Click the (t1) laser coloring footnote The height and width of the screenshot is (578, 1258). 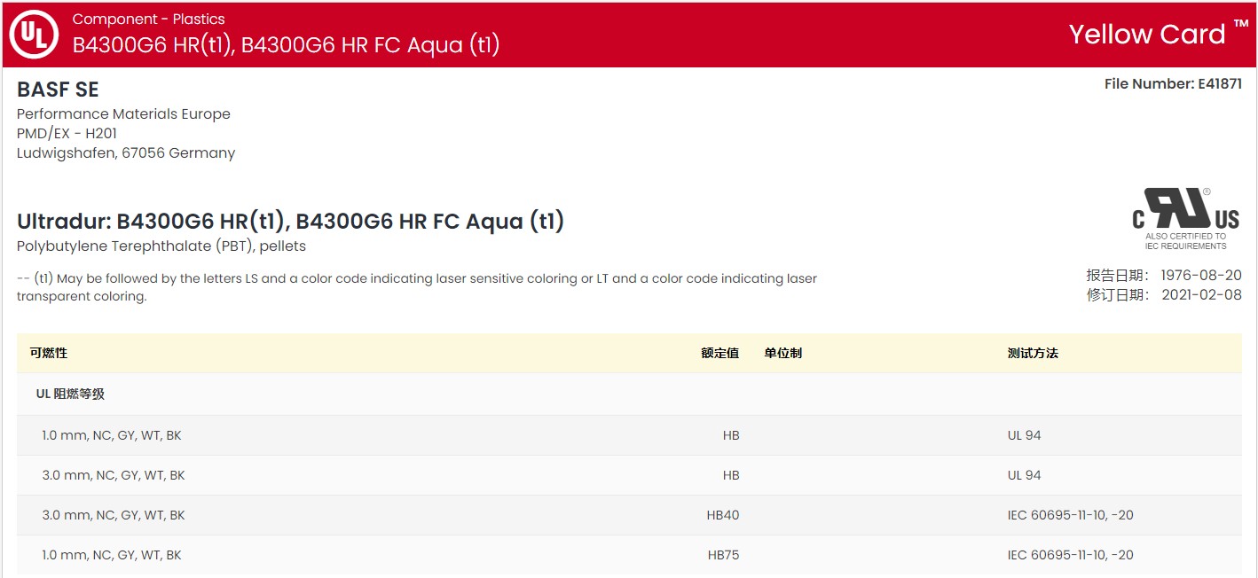[x=417, y=287]
